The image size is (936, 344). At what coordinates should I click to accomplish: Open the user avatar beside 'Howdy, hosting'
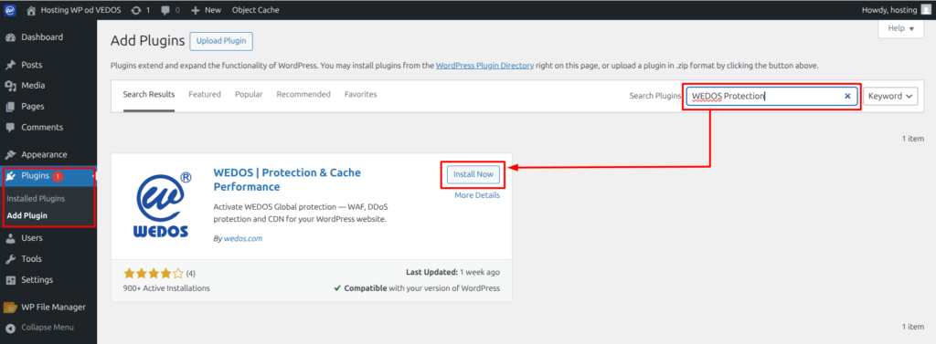point(926,10)
